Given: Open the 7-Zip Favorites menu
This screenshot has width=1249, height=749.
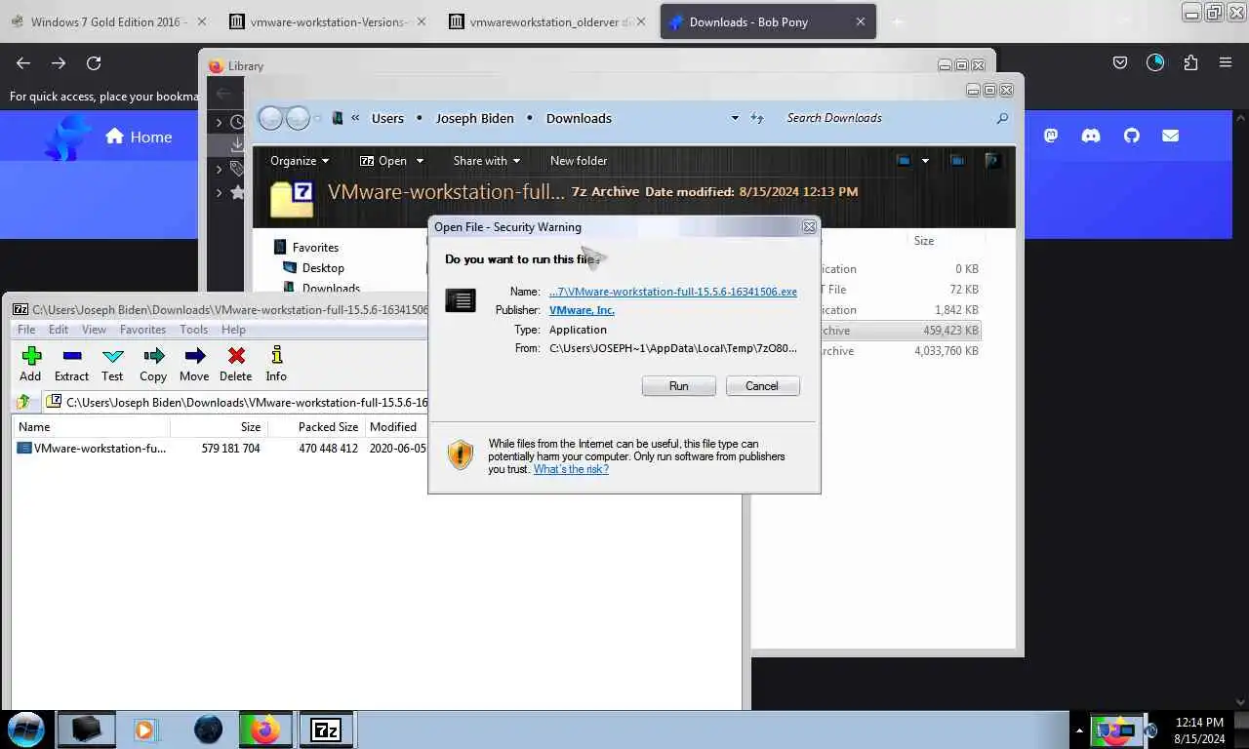Looking at the screenshot, I should click(x=142, y=330).
